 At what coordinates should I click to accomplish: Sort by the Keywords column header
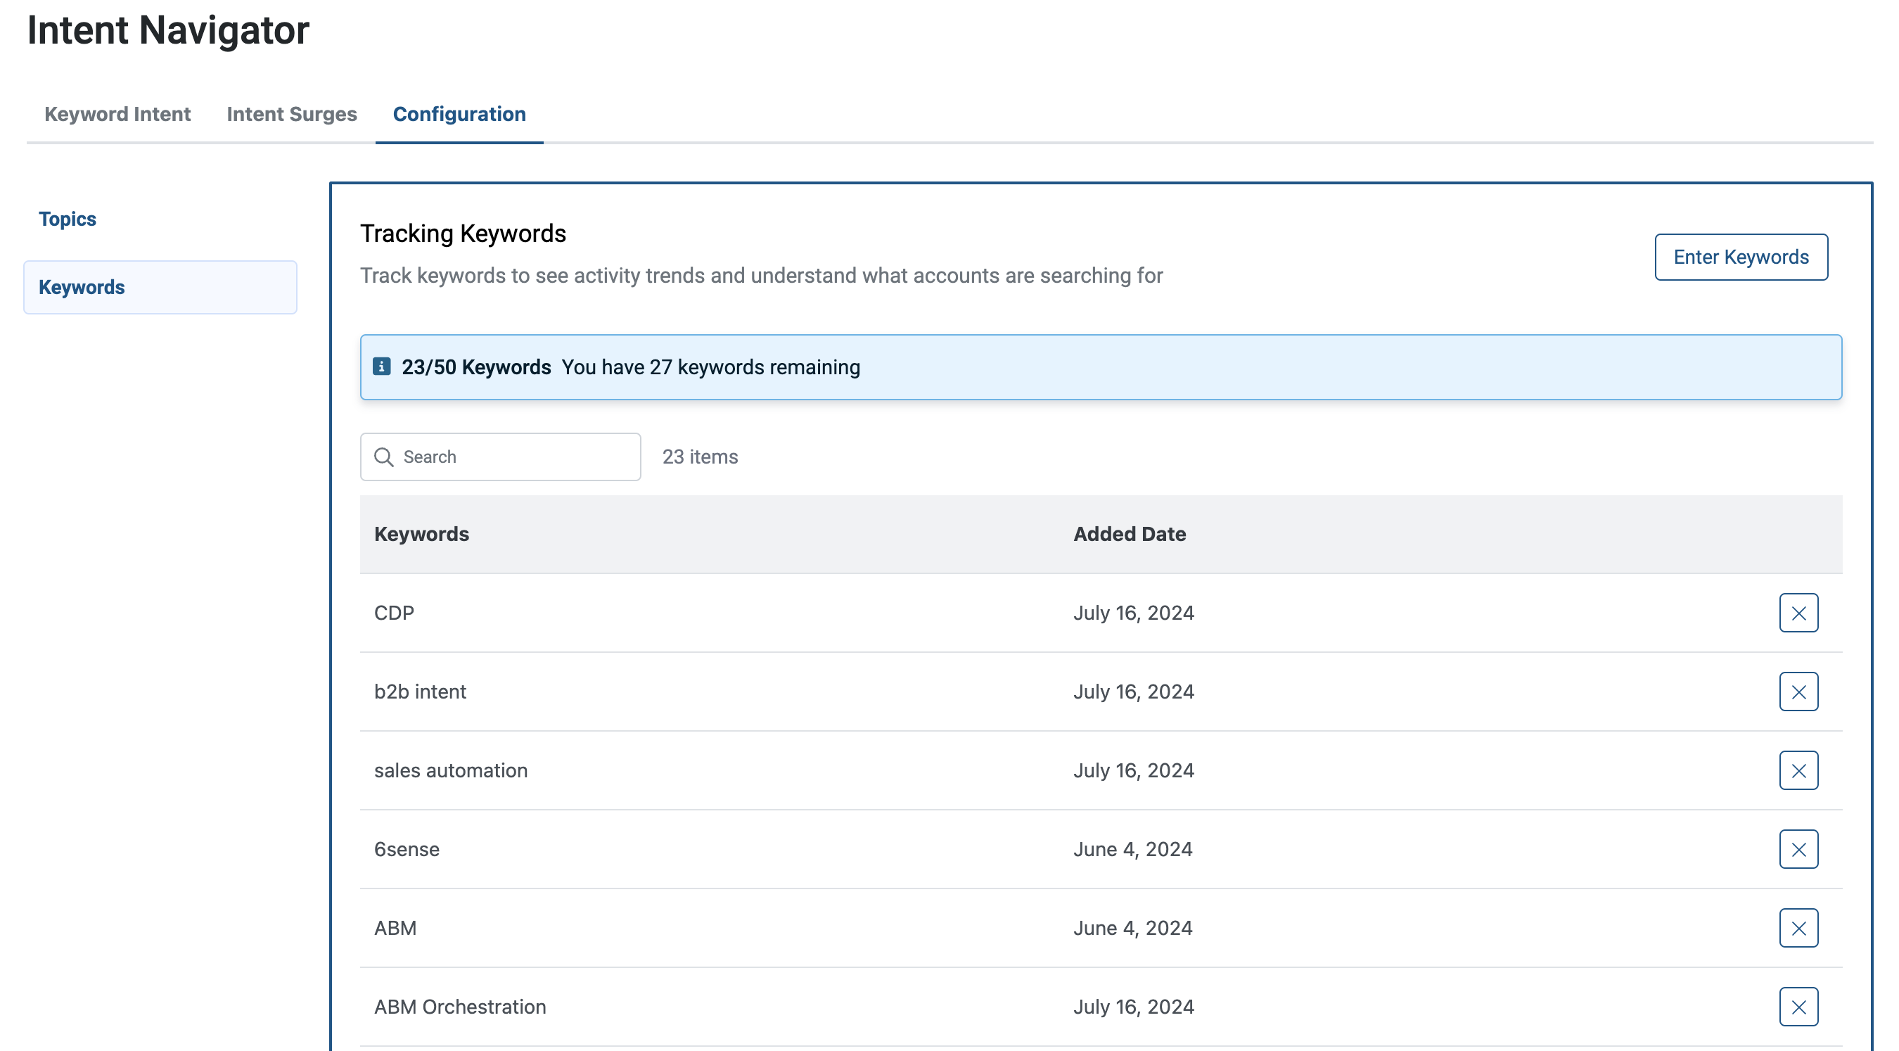(x=421, y=535)
